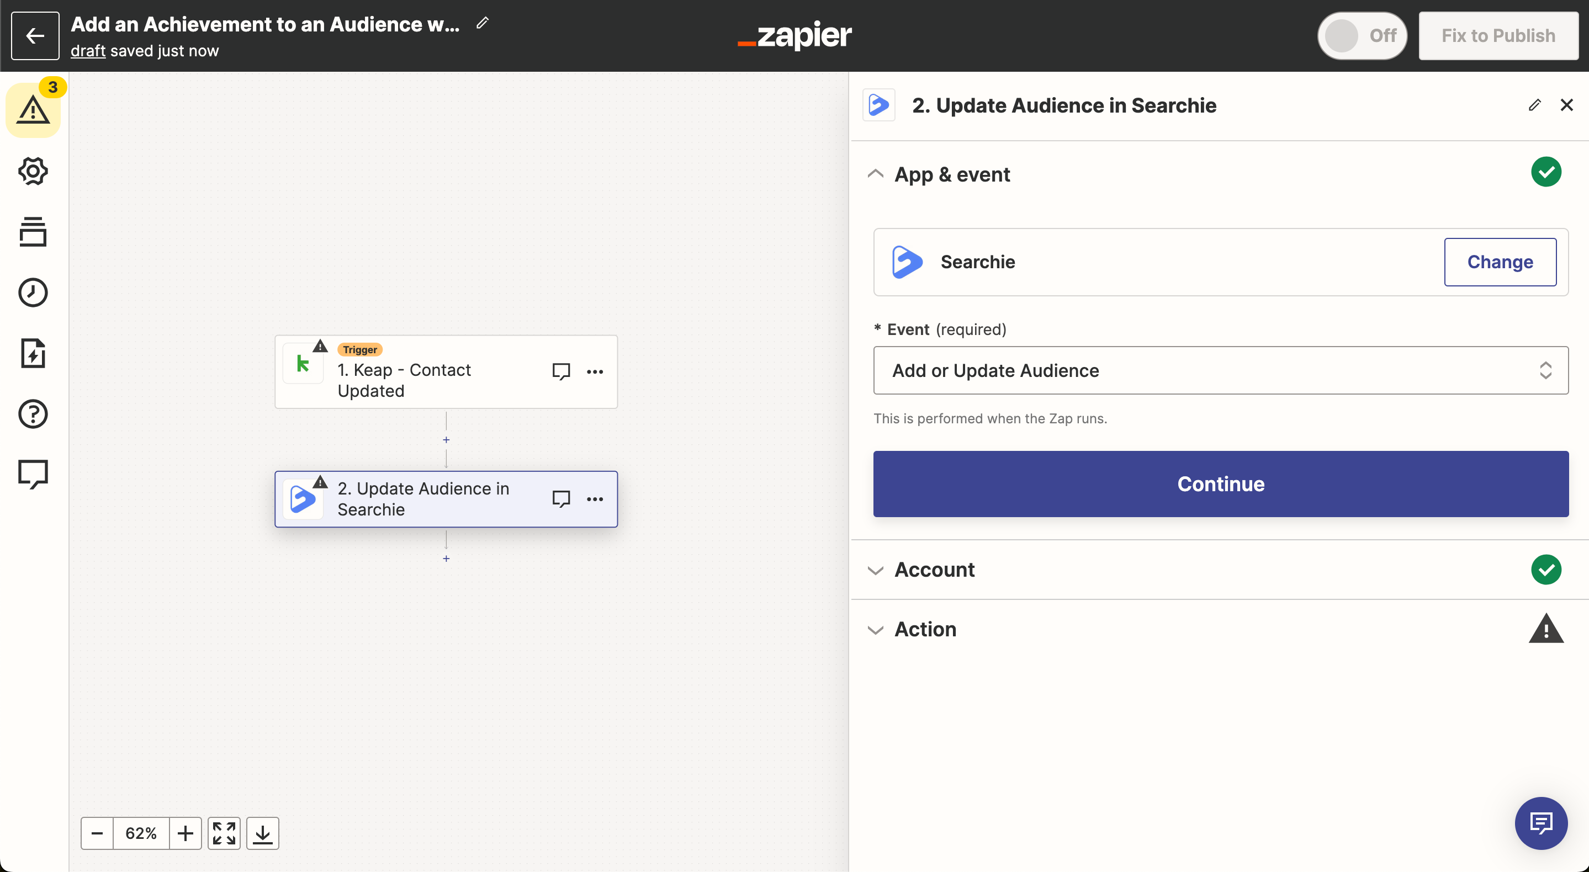Image resolution: width=1589 pixels, height=872 pixels.
Task: Open the Zap details lightning-file icon
Action: tap(33, 353)
